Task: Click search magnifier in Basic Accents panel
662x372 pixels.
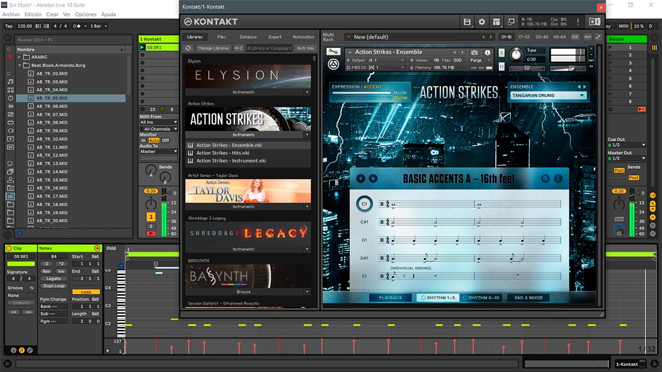Action: [545, 179]
